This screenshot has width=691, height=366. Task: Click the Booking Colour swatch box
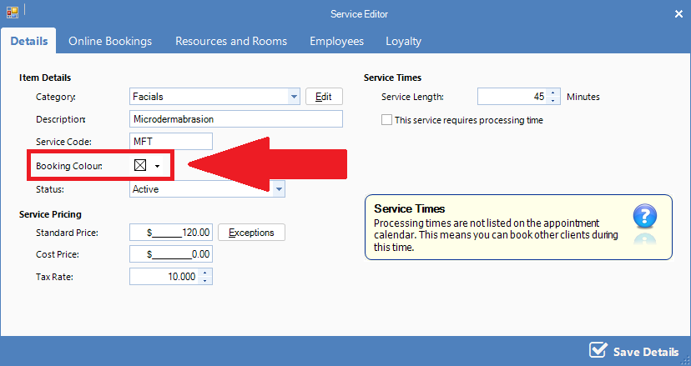tap(140, 166)
